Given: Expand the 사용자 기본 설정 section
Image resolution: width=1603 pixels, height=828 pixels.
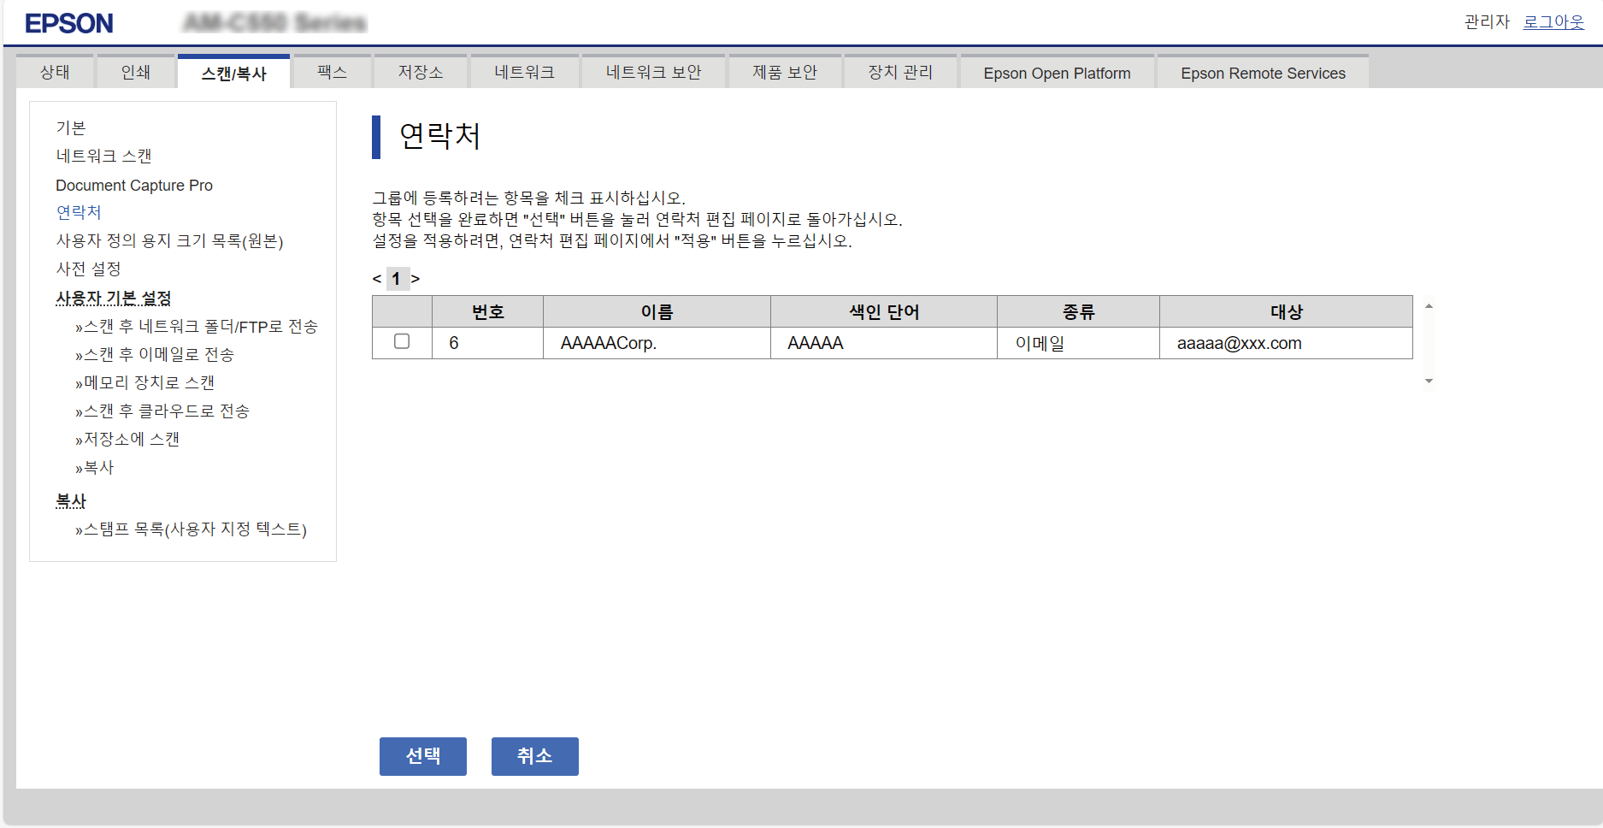Looking at the screenshot, I should [x=114, y=298].
